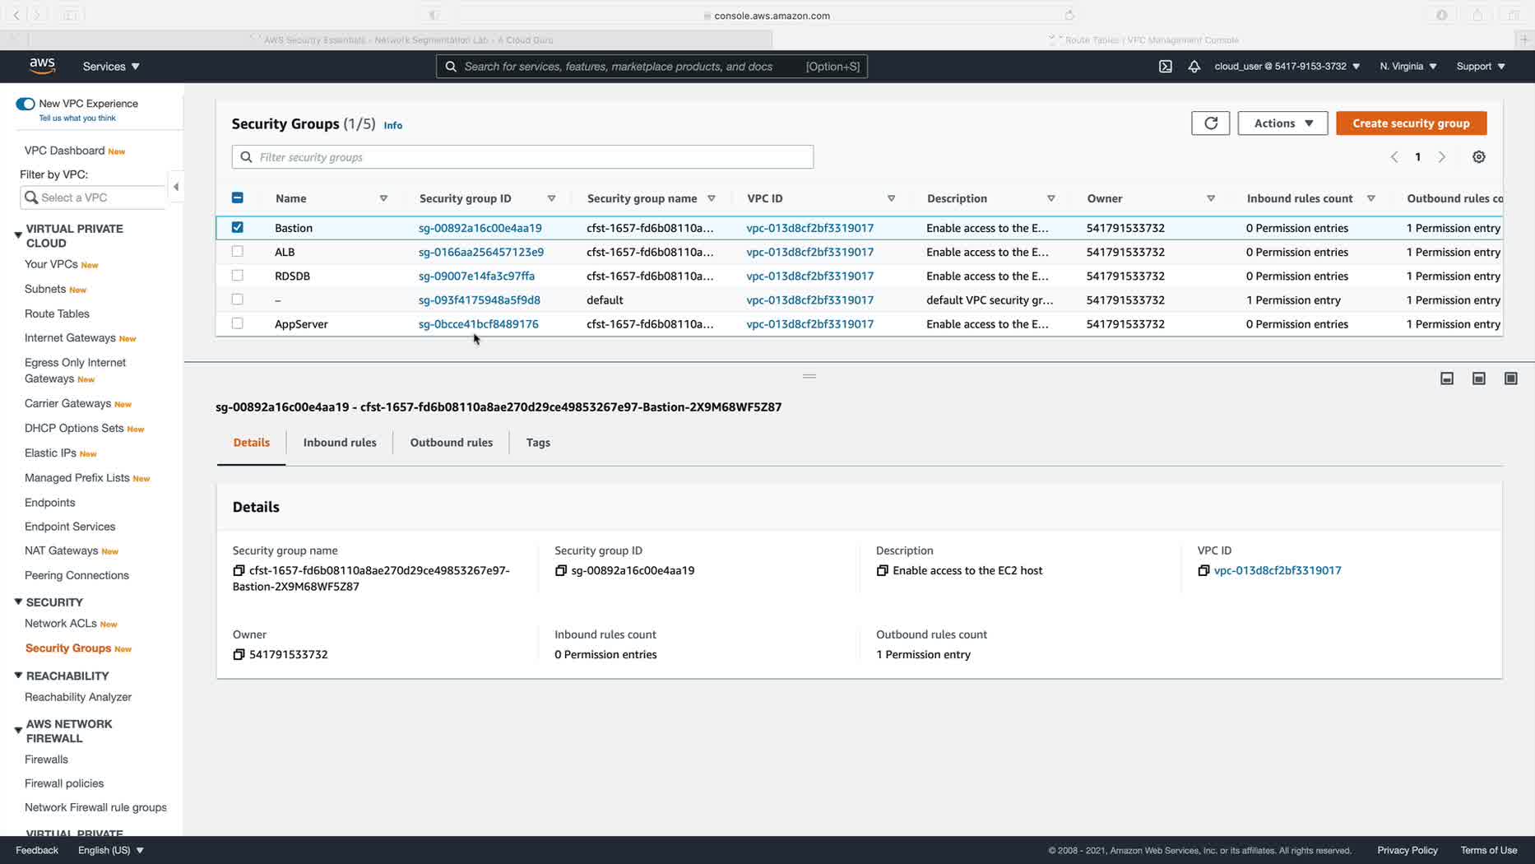Expand the N. Virginia region menu
This screenshot has height=864, width=1535.
pos(1407,67)
